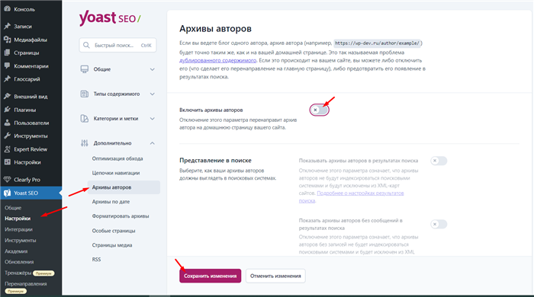
Task: Open RSS settings item
Action: (96, 259)
